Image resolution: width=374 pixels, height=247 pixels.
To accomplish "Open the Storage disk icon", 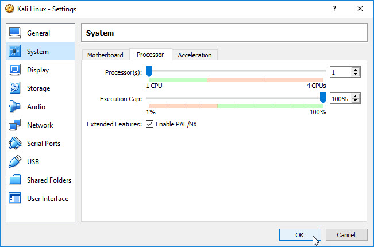I will tap(15, 88).
